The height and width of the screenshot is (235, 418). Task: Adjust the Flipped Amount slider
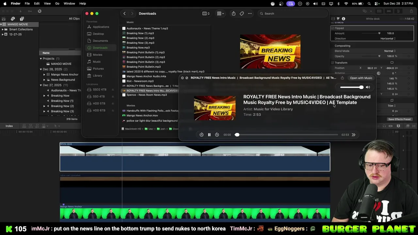click(x=371, y=33)
